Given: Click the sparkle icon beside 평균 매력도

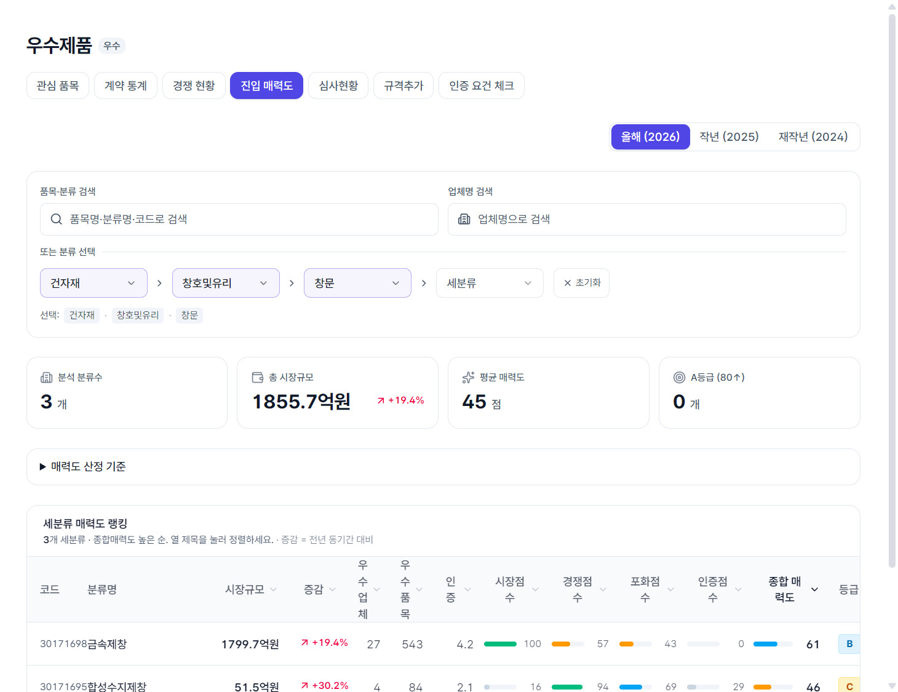Looking at the screenshot, I should click(x=469, y=378).
